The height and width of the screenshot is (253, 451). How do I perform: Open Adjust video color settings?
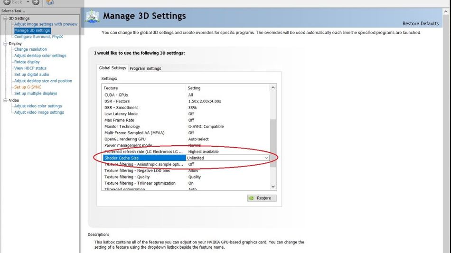pyautogui.click(x=38, y=106)
